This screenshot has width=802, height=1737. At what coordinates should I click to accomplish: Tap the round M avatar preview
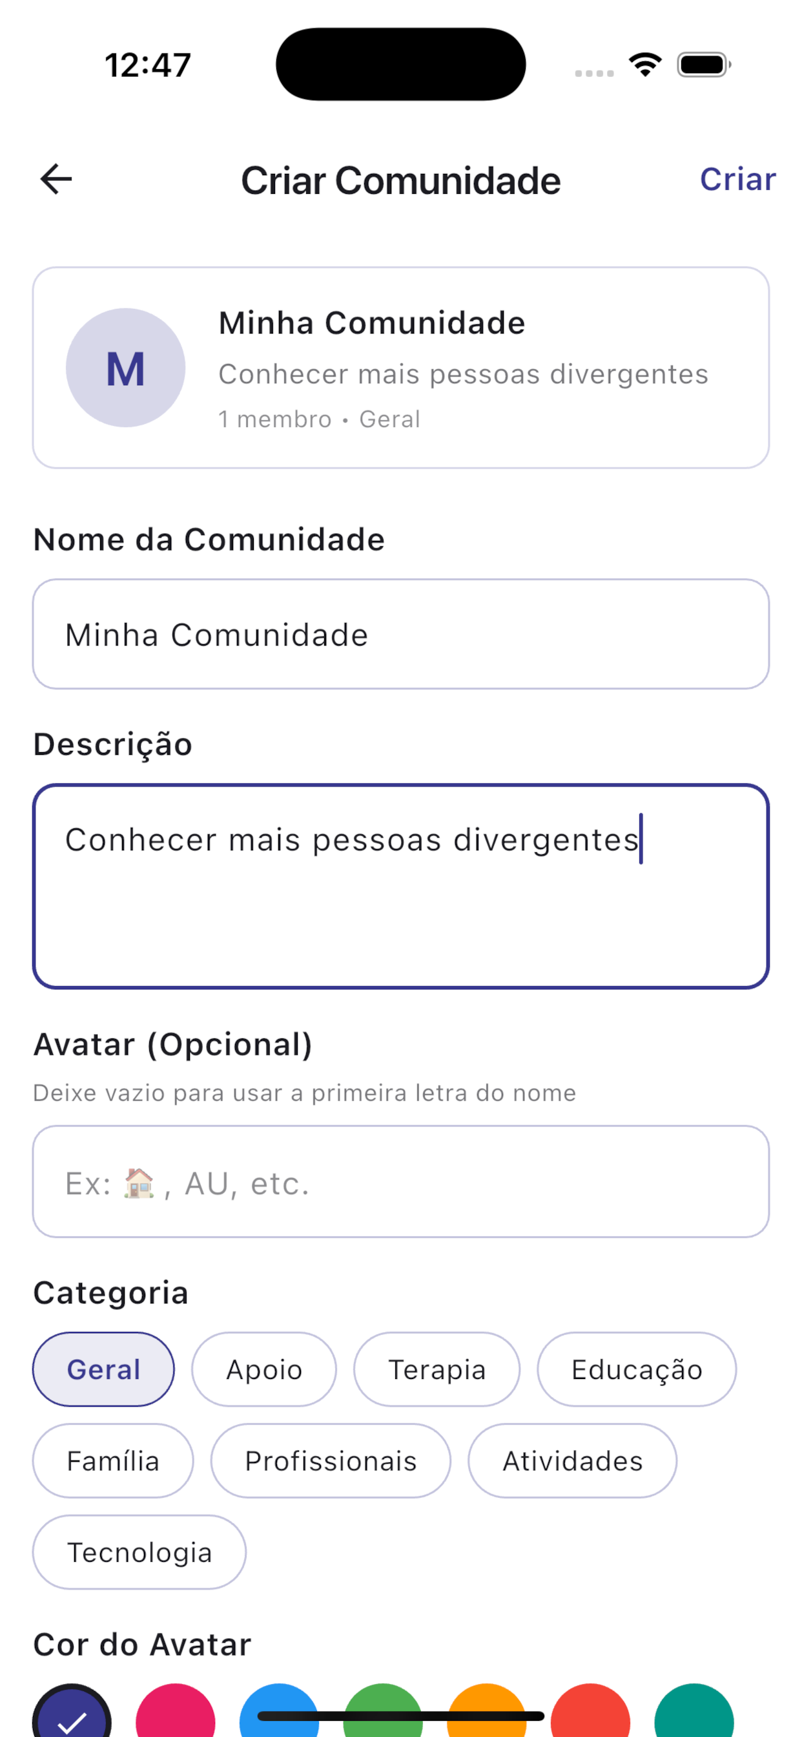(125, 368)
